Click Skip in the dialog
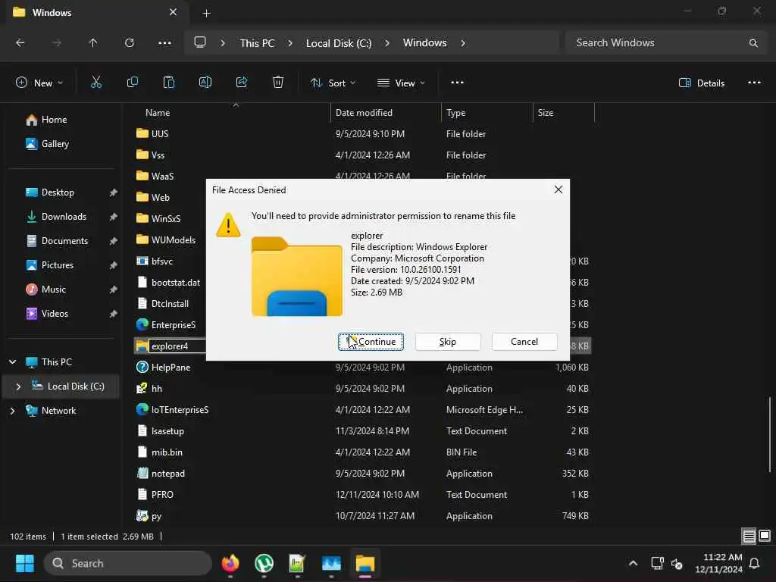This screenshot has width=776, height=582. [448, 342]
